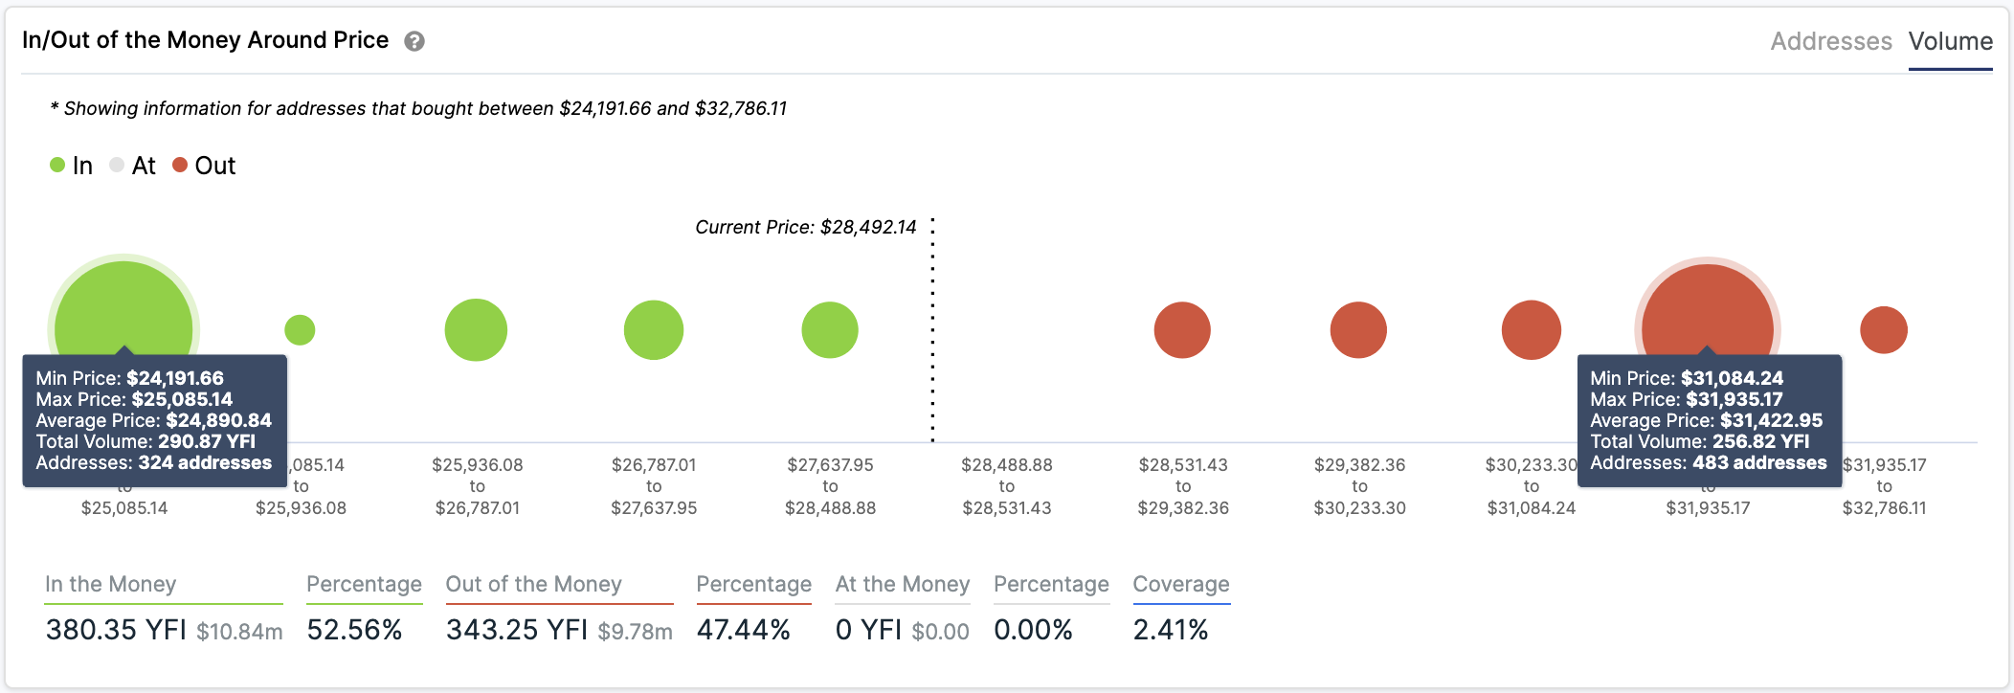Image resolution: width=2014 pixels, height=693 pixels.
Task: Click tooltip 'Addresses: 483 addresses'
Action: [x=1709, y=462]
